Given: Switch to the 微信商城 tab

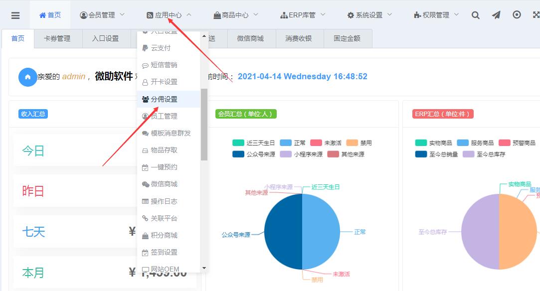Looking at the screenshot, I should [x=250, y=38].
